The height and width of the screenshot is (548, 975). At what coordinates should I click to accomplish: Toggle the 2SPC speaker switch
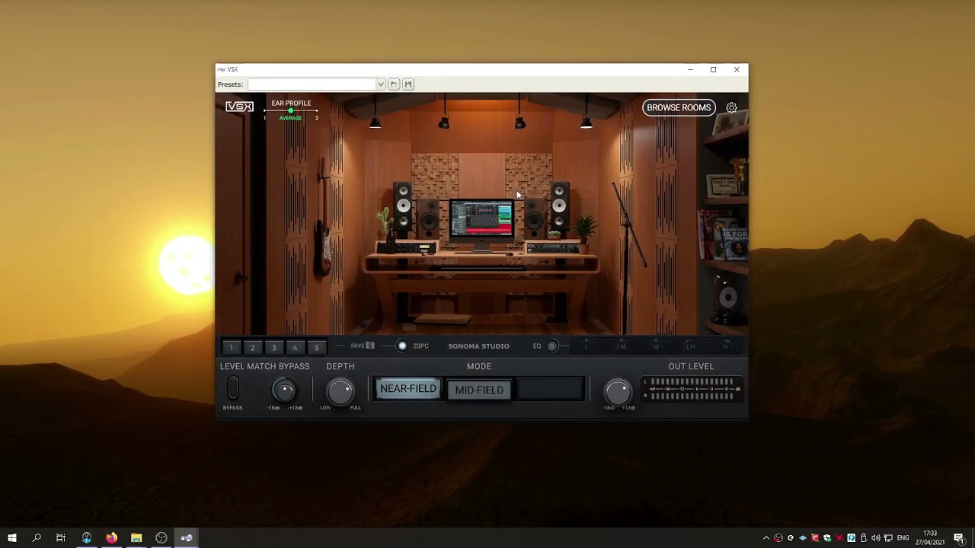[x=402, y=346]
